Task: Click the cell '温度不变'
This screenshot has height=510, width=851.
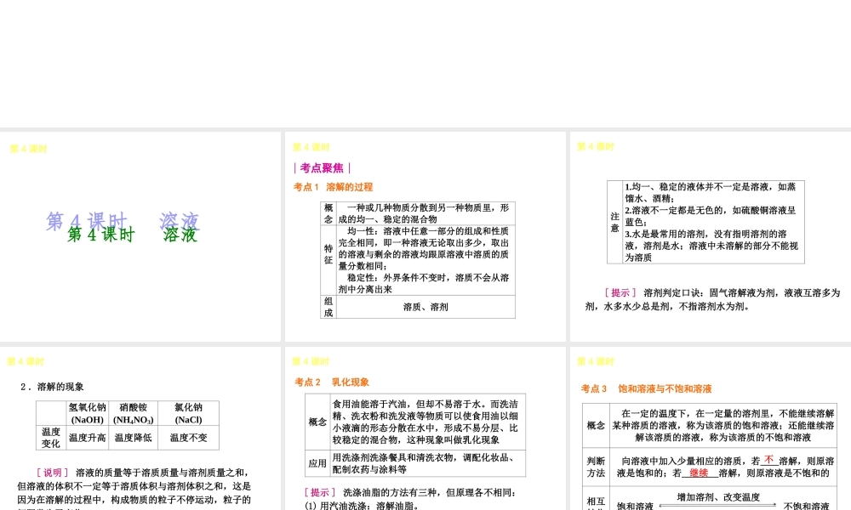Action: pos(188,438)
